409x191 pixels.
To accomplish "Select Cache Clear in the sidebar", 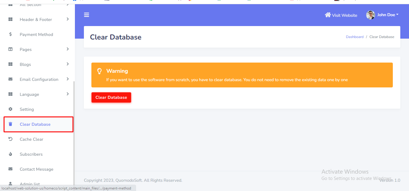I will 31,139.
